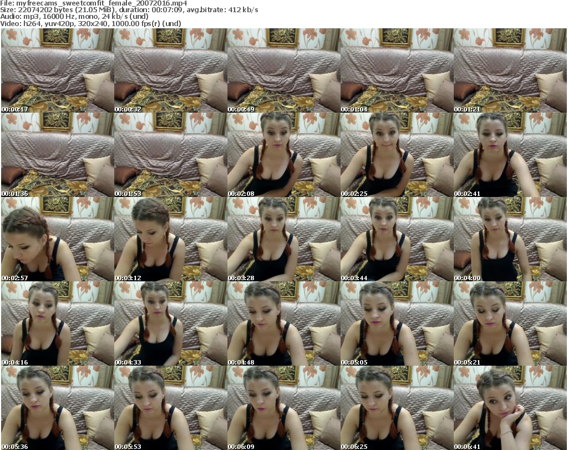Select the thumbnail stamped 00:00:17
Screen dimensions: 568x450
(x=58, y=70)
